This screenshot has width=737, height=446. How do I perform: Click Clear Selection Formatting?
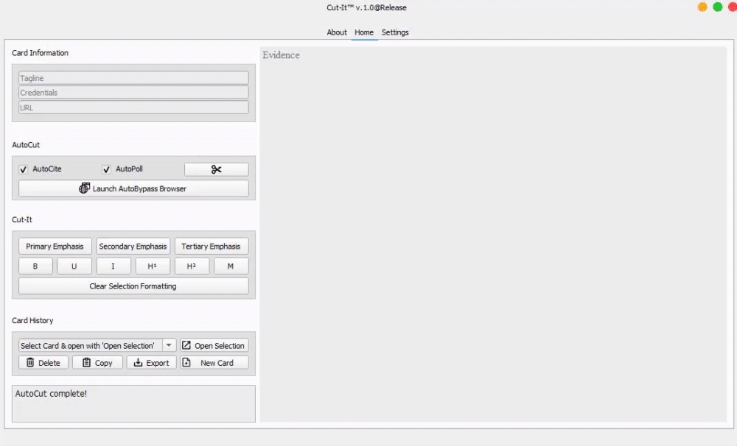133,286
